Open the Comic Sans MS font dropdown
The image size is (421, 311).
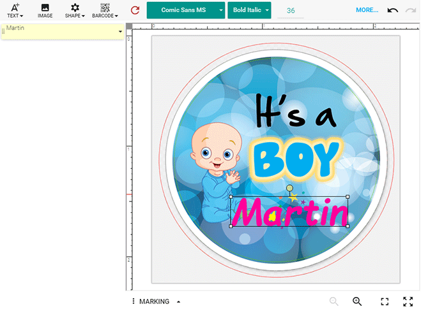tap(186, 10)
